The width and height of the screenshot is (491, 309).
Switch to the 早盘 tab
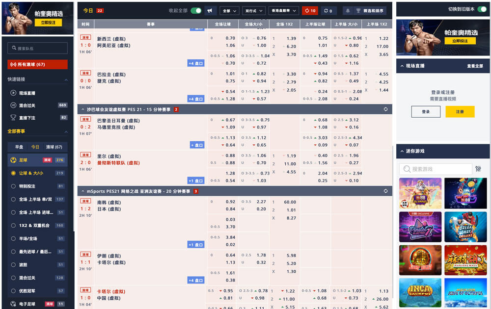pyautogui.click(x=19, y=147)
